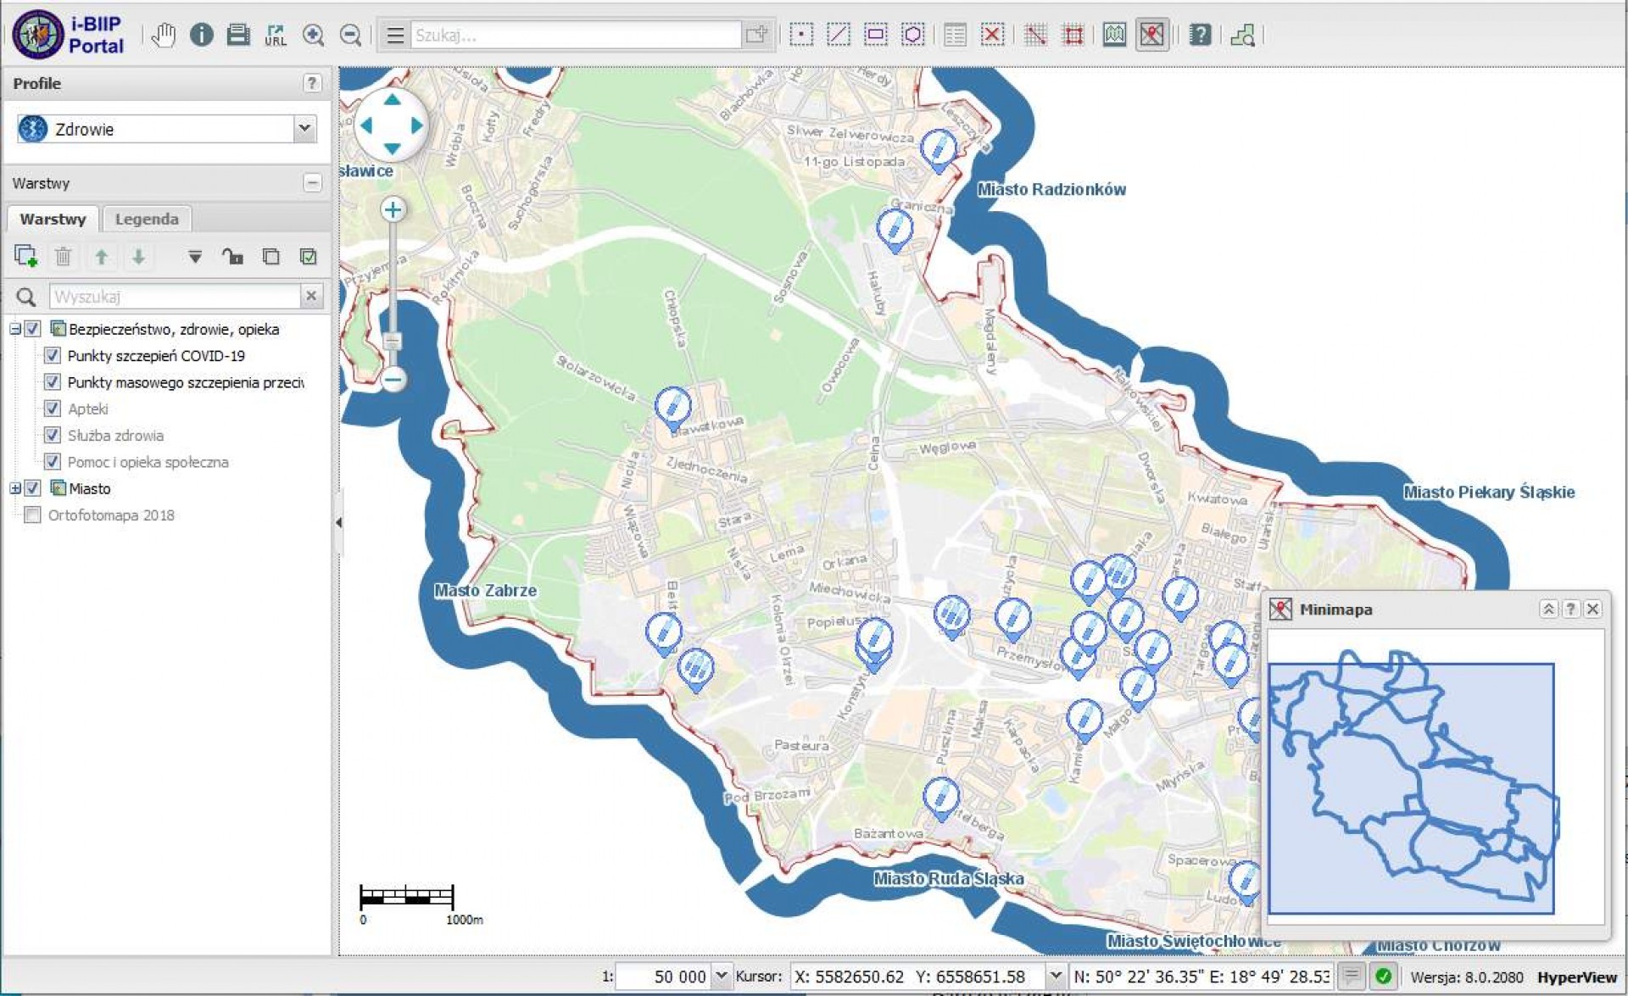The image size is (1628, 996).
Task: Activate the object info tool
Action: [x=201, y=36]
